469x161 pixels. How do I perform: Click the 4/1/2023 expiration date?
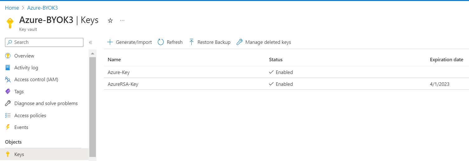439,84
